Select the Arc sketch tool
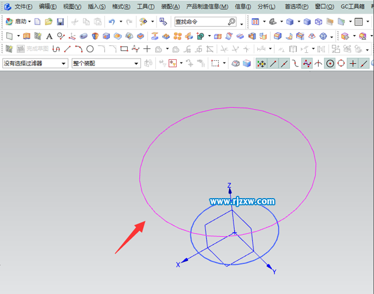 78,49
